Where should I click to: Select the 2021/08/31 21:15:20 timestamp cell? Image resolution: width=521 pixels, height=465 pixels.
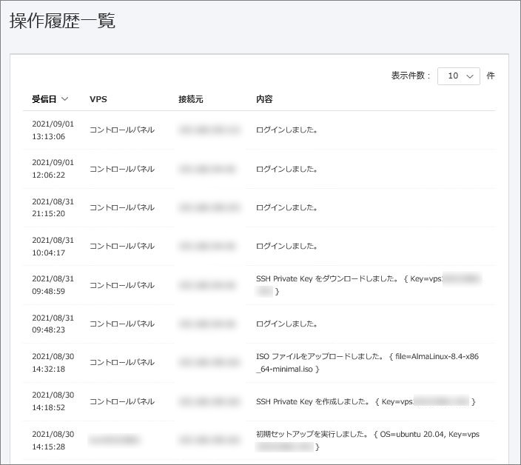pyautogui.click(x=53, y=207)
